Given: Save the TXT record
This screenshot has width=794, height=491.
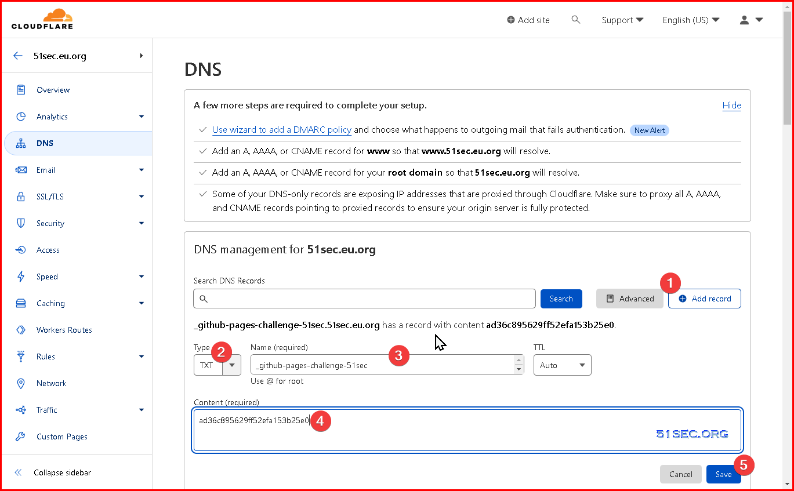Looking at the screenshot, I should [x=723, y=474].
